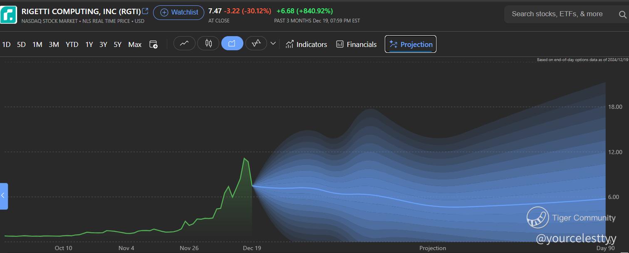Viewport: 629px width, 253px height.
Task: Open the Indicators menu
Action: pyautogui.click(x=307, y=44)
